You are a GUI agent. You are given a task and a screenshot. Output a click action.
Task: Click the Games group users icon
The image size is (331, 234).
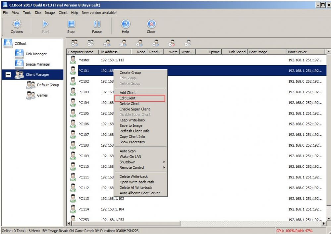[x=30, y=95]
